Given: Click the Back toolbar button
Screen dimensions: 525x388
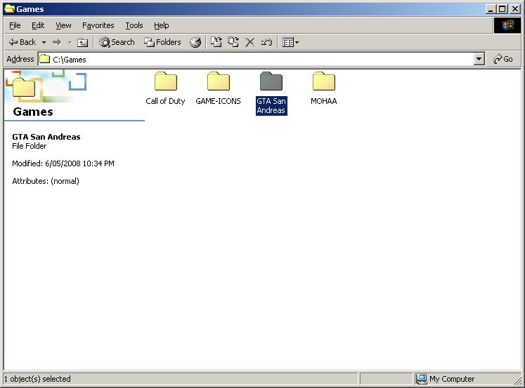Looking at the screenshot, I should 22,42.
